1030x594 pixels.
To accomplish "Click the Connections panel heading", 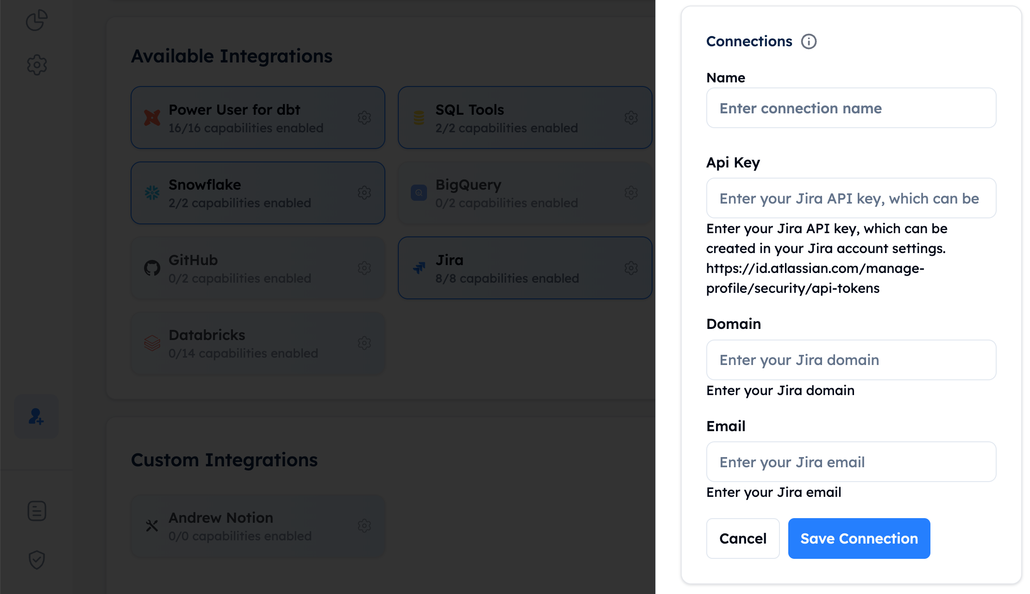I will click(749, 41).
